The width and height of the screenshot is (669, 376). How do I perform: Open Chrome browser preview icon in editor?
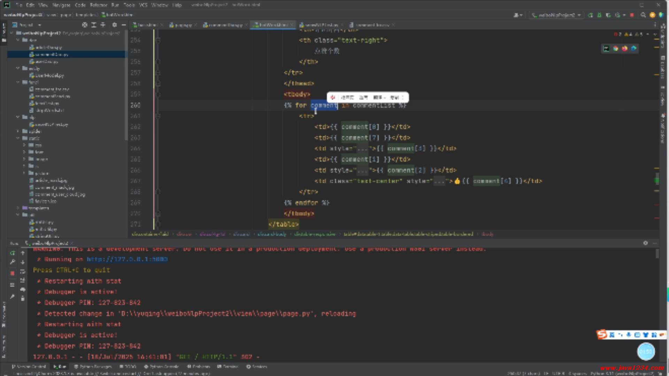616,48
